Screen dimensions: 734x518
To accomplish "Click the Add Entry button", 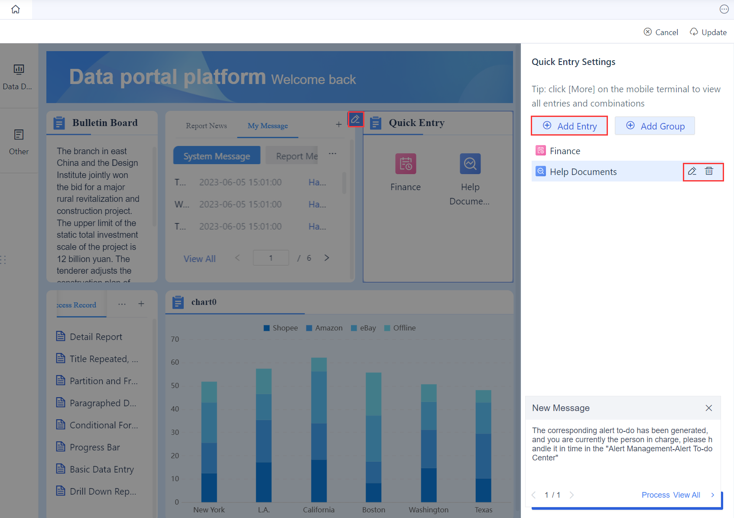I will 569,126.
